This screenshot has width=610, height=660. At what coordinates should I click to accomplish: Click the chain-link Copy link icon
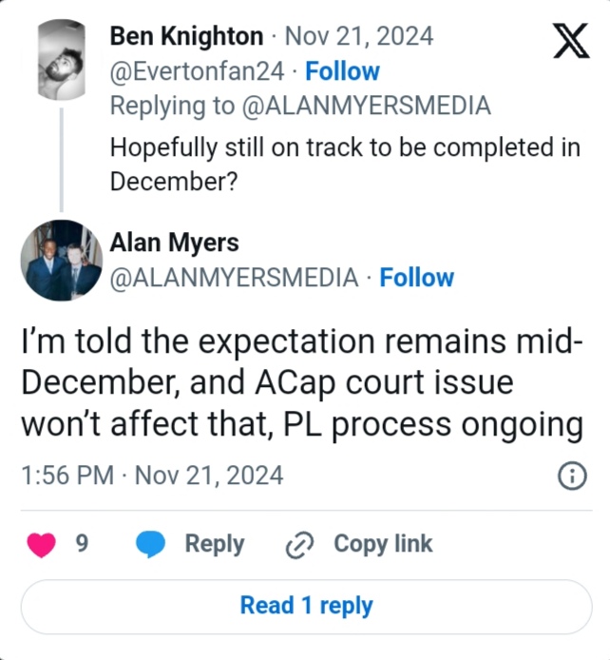[300, 545]
